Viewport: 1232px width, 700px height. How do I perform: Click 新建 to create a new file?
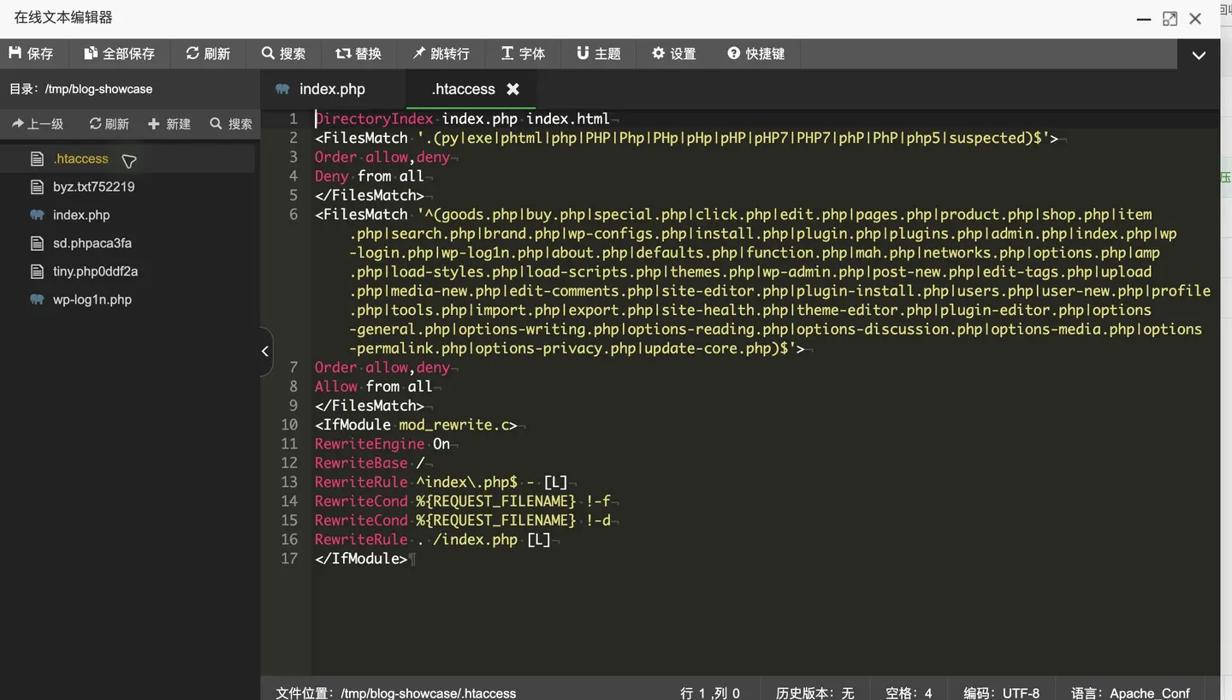[169, 124]
